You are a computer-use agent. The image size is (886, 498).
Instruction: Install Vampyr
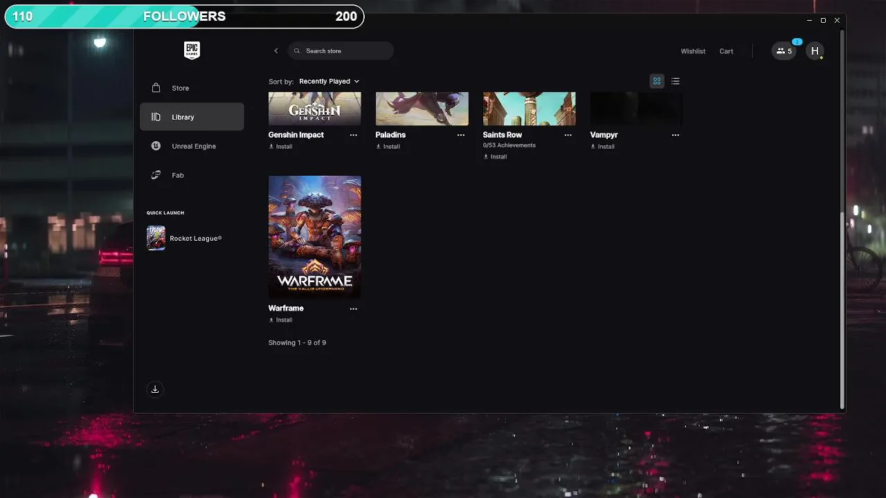point(602,147)
